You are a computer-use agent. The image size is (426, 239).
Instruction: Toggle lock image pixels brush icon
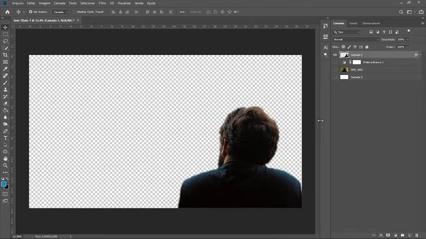click(x=349, y=47)
